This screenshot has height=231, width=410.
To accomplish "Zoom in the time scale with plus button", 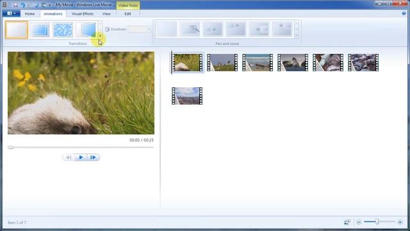I will click(400, 222).
